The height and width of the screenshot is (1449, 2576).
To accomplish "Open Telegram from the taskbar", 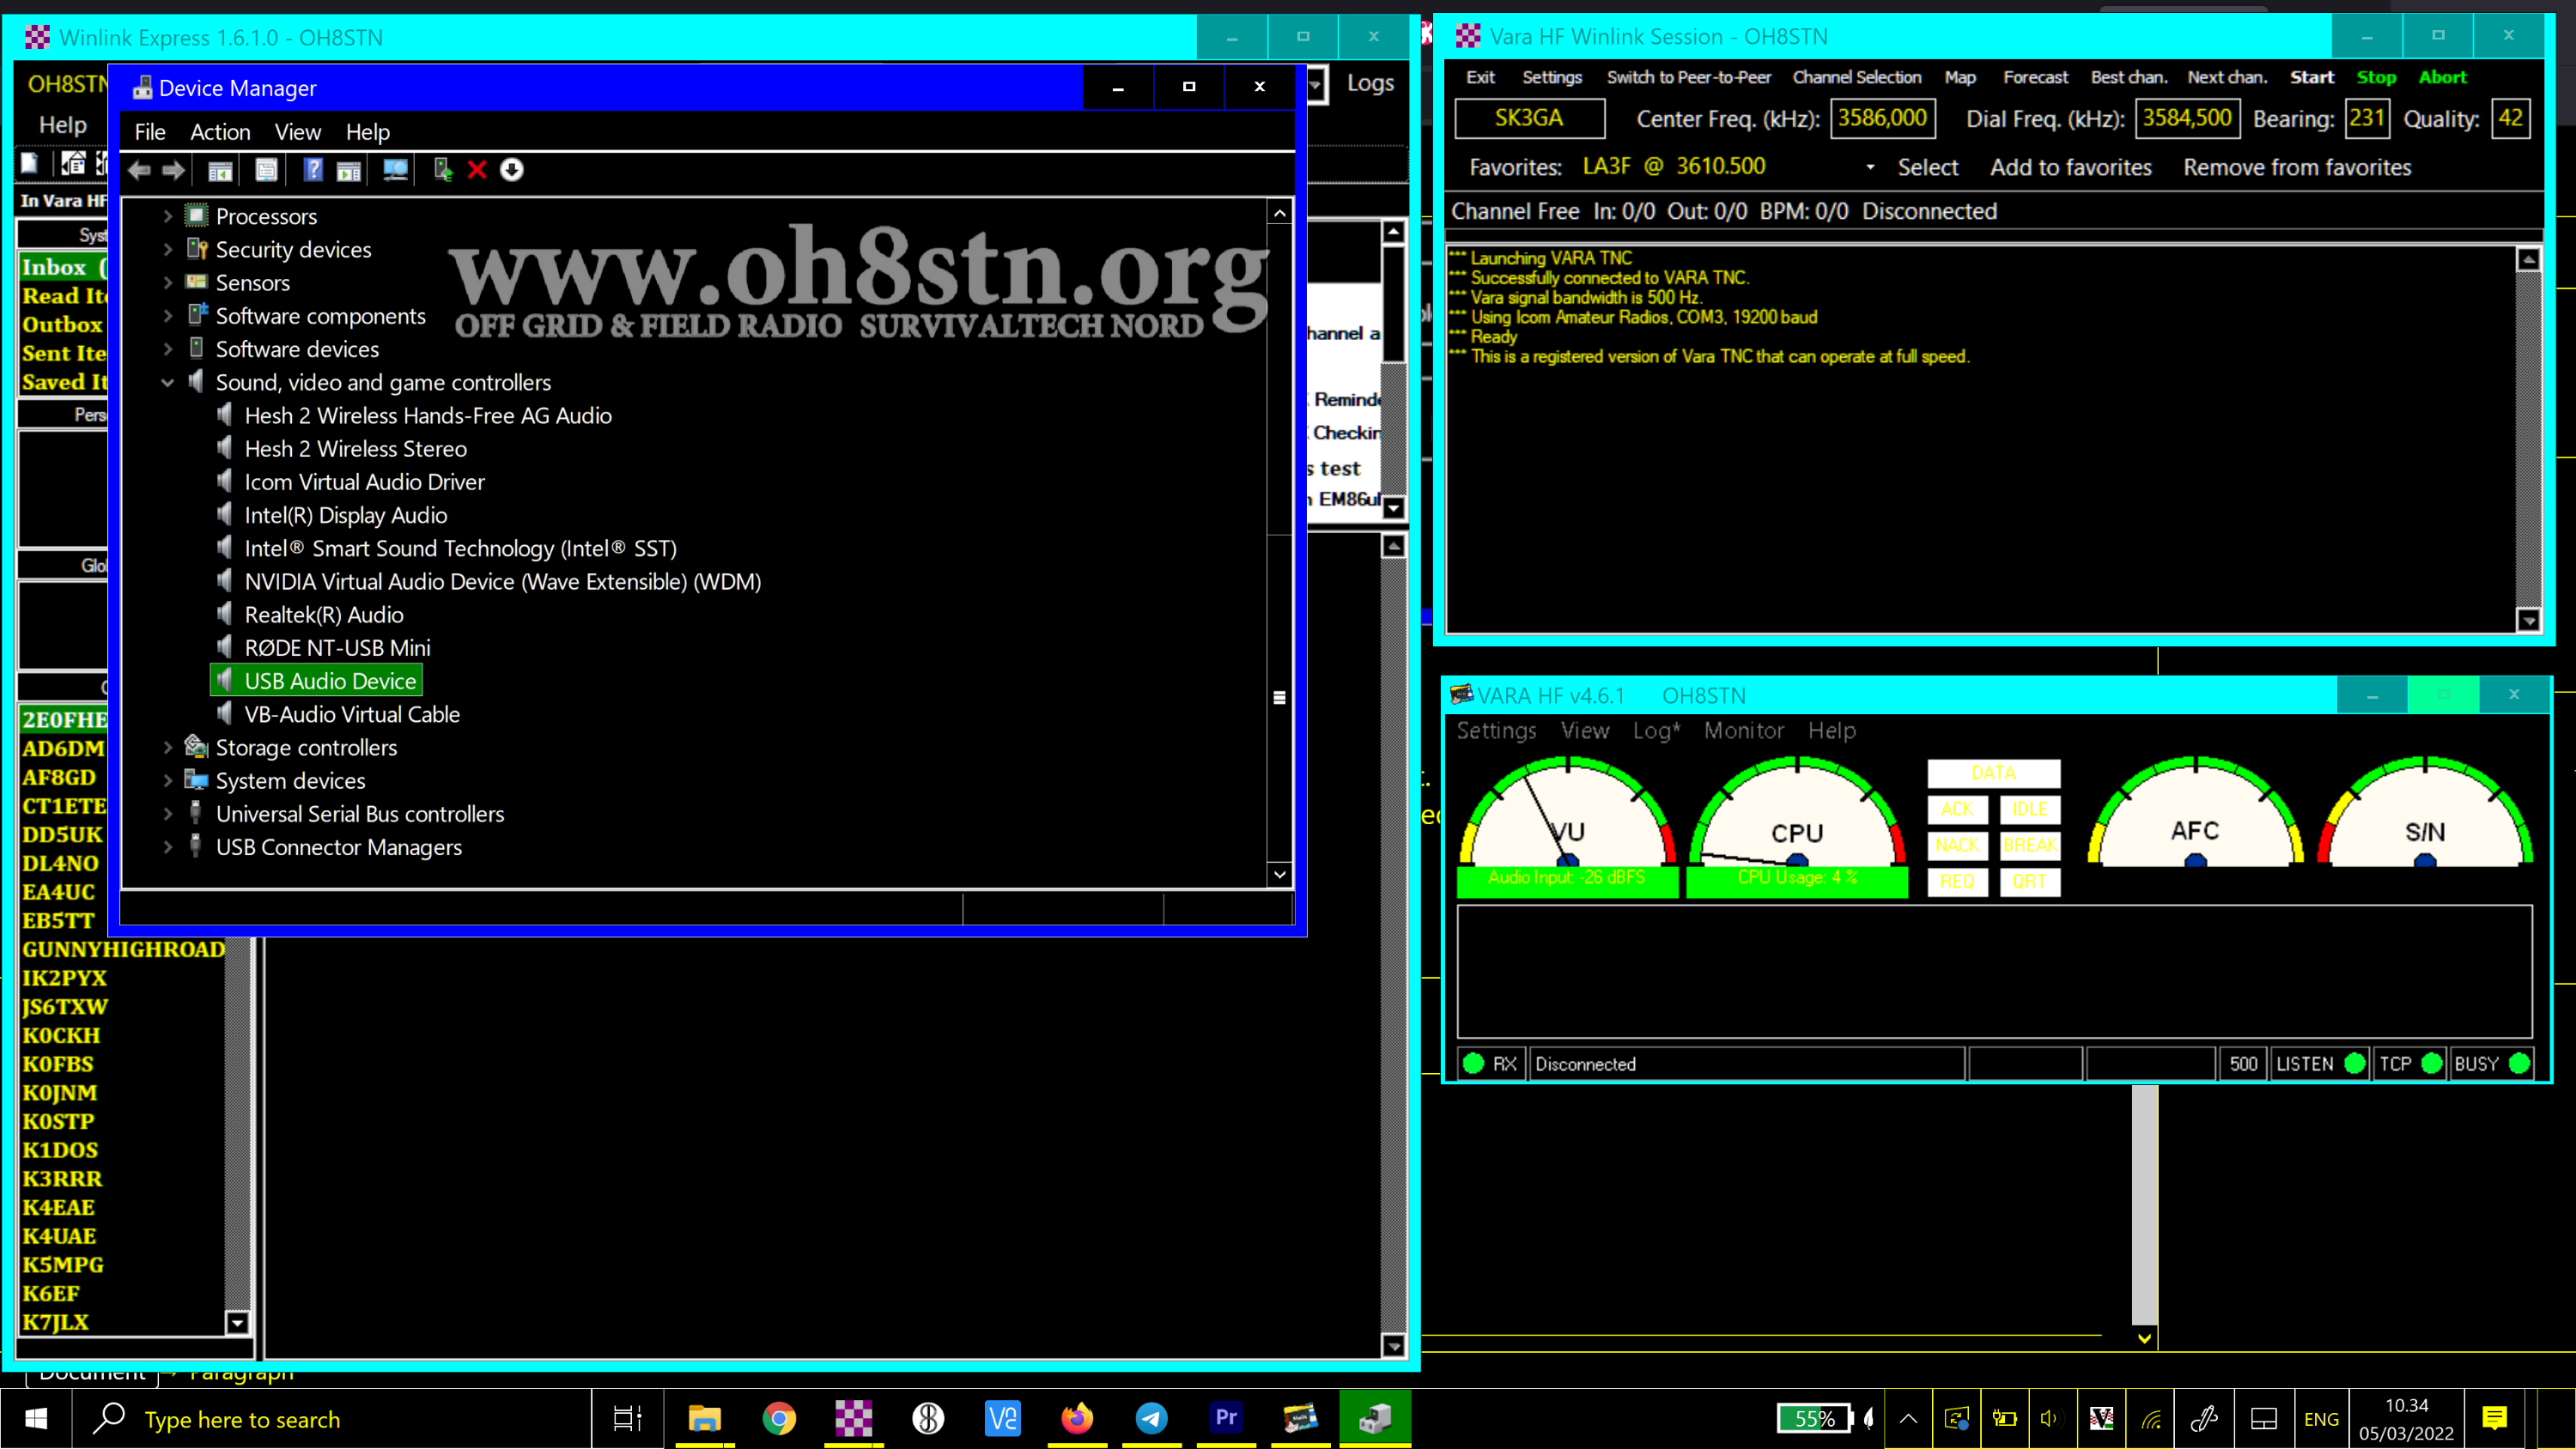I will coord(1151,1418).
